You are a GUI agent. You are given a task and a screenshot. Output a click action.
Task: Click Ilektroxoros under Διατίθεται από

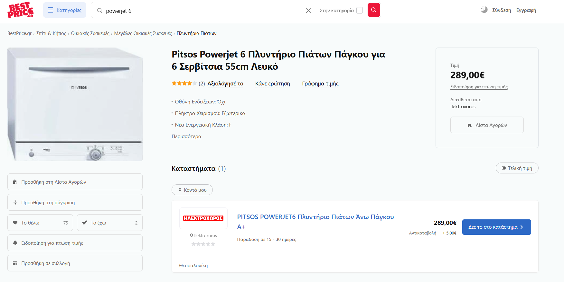[463, 107]
